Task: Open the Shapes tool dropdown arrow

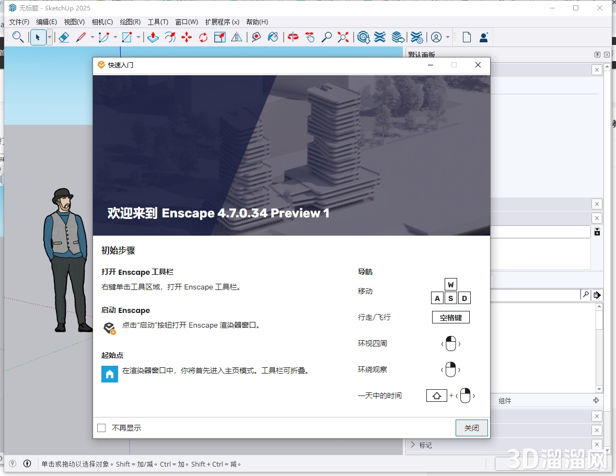Action: point(138,37)
